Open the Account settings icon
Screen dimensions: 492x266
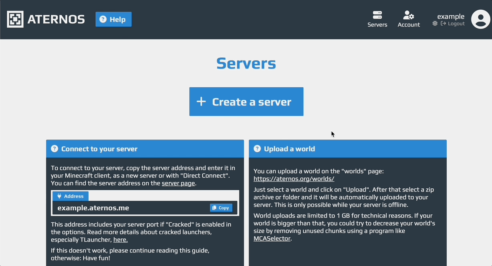[x=408, y=15]
